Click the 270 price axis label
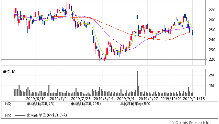 click(x=212, y=10)
